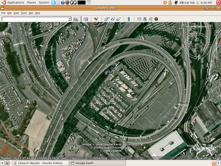Click the Streaming 100% status text
Viewport: 221px width, 166px height.
coord(110,158)
